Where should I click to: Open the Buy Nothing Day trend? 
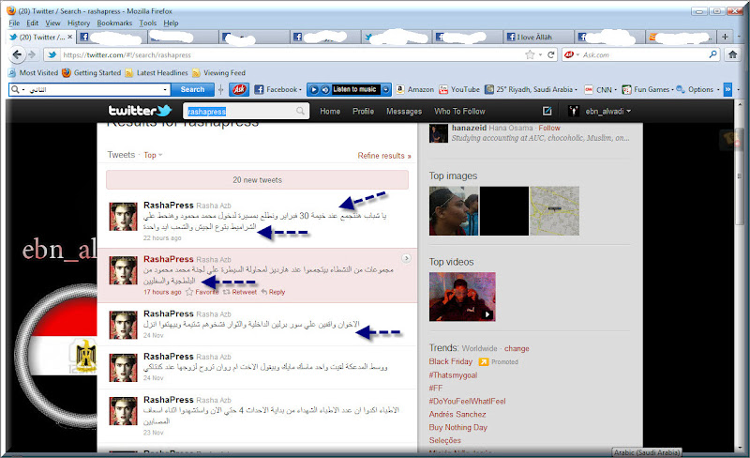pos(457,427)
